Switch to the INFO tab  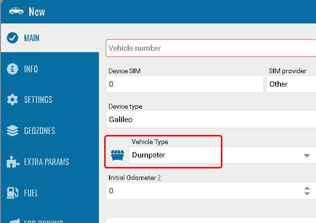pyautogui.click(x=31, y=69)
